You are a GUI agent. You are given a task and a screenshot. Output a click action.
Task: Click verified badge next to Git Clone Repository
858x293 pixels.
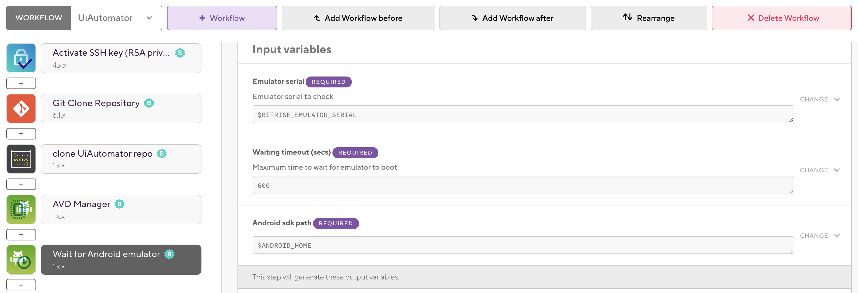click(x=149, y=103)
